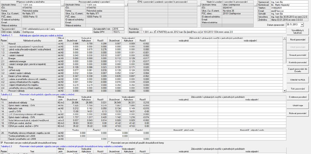Click the Příjemce Obchodní firma field
The height and width of the screenshot is (154, 311).
point(41,5)
